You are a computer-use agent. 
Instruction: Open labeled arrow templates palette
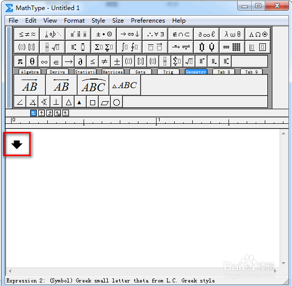(x=181, y=47)
